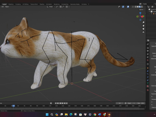This screenshot has width=156, height=117.
Task: Select the Scene Collection row in outliner
Action: click(152, 9)
